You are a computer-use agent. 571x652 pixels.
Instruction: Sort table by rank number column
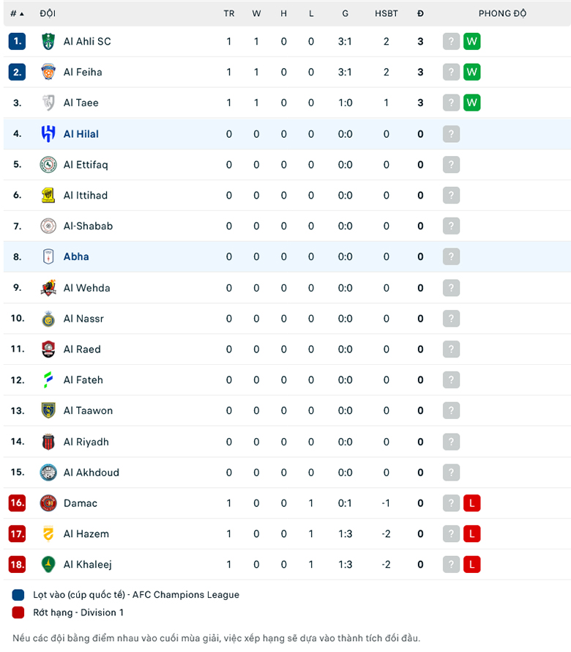click(x=17, y=14)
